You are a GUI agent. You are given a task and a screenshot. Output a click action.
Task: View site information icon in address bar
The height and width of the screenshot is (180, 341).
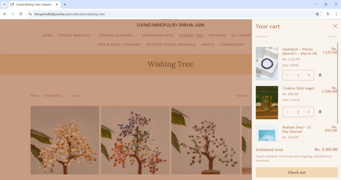[30, 14]
